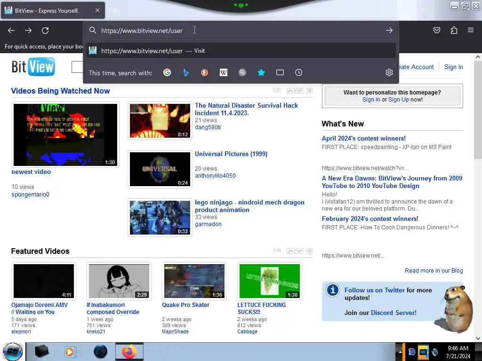Search this time with Bing
Screen dimensions: 482x361
(185, 73)
